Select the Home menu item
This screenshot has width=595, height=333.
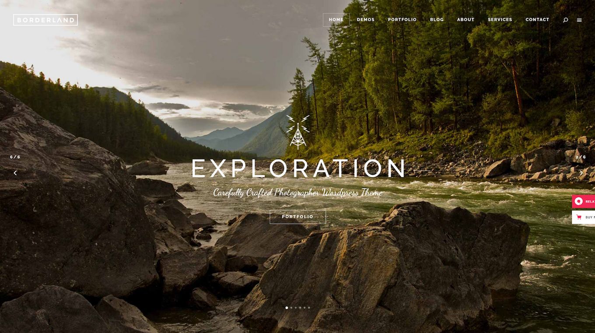coord(336,20)
